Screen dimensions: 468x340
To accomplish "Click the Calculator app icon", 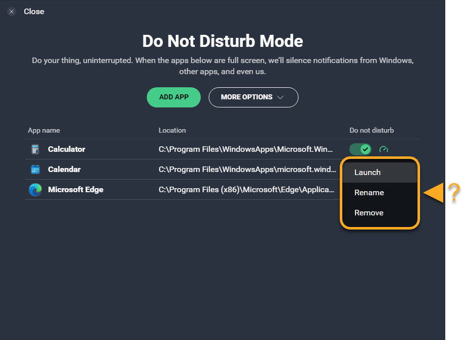I will pyautogui.click(x=35, y=149).
